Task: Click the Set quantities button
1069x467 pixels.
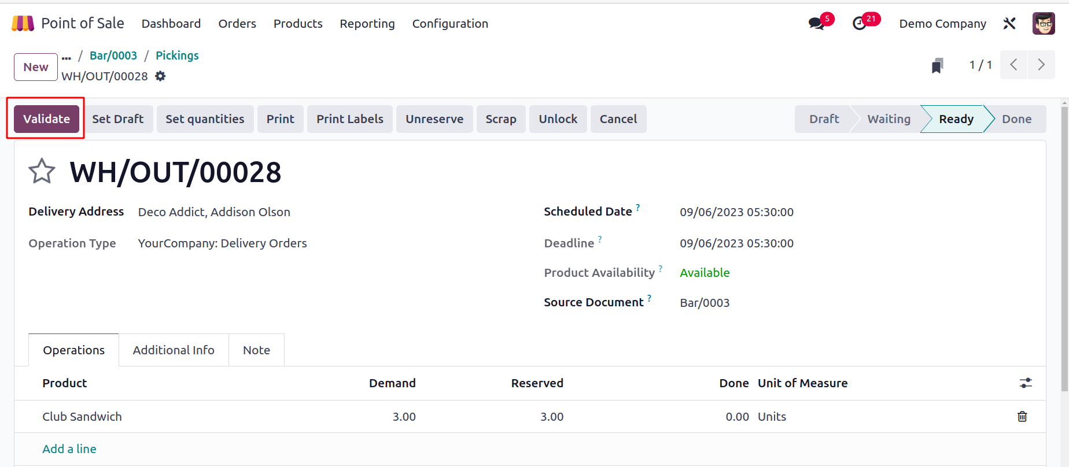Action: (x=205, y=119)
